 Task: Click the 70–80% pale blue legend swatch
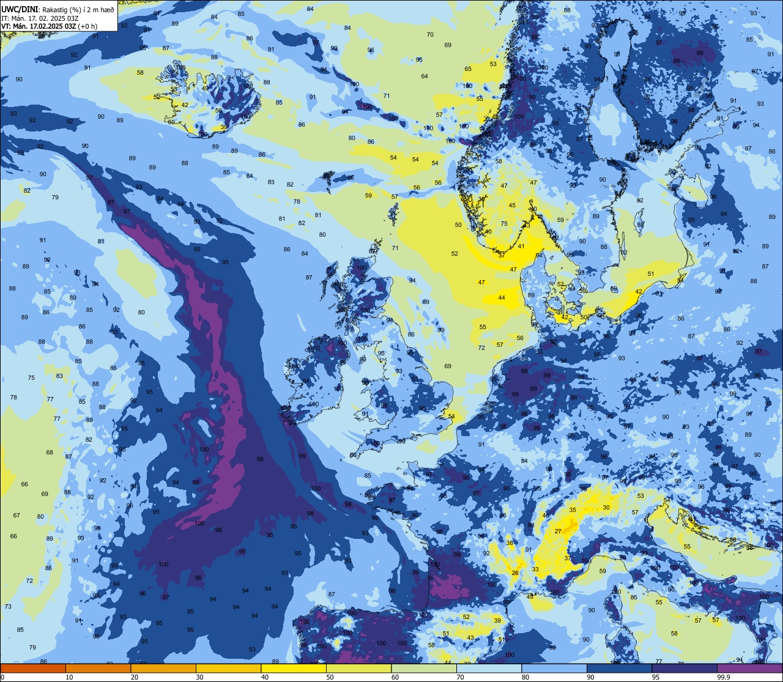(489, 668)
